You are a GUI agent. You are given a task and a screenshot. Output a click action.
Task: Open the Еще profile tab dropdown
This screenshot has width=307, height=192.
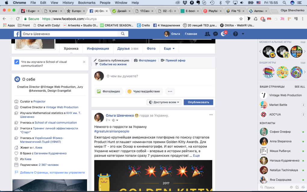pos(169,48)
